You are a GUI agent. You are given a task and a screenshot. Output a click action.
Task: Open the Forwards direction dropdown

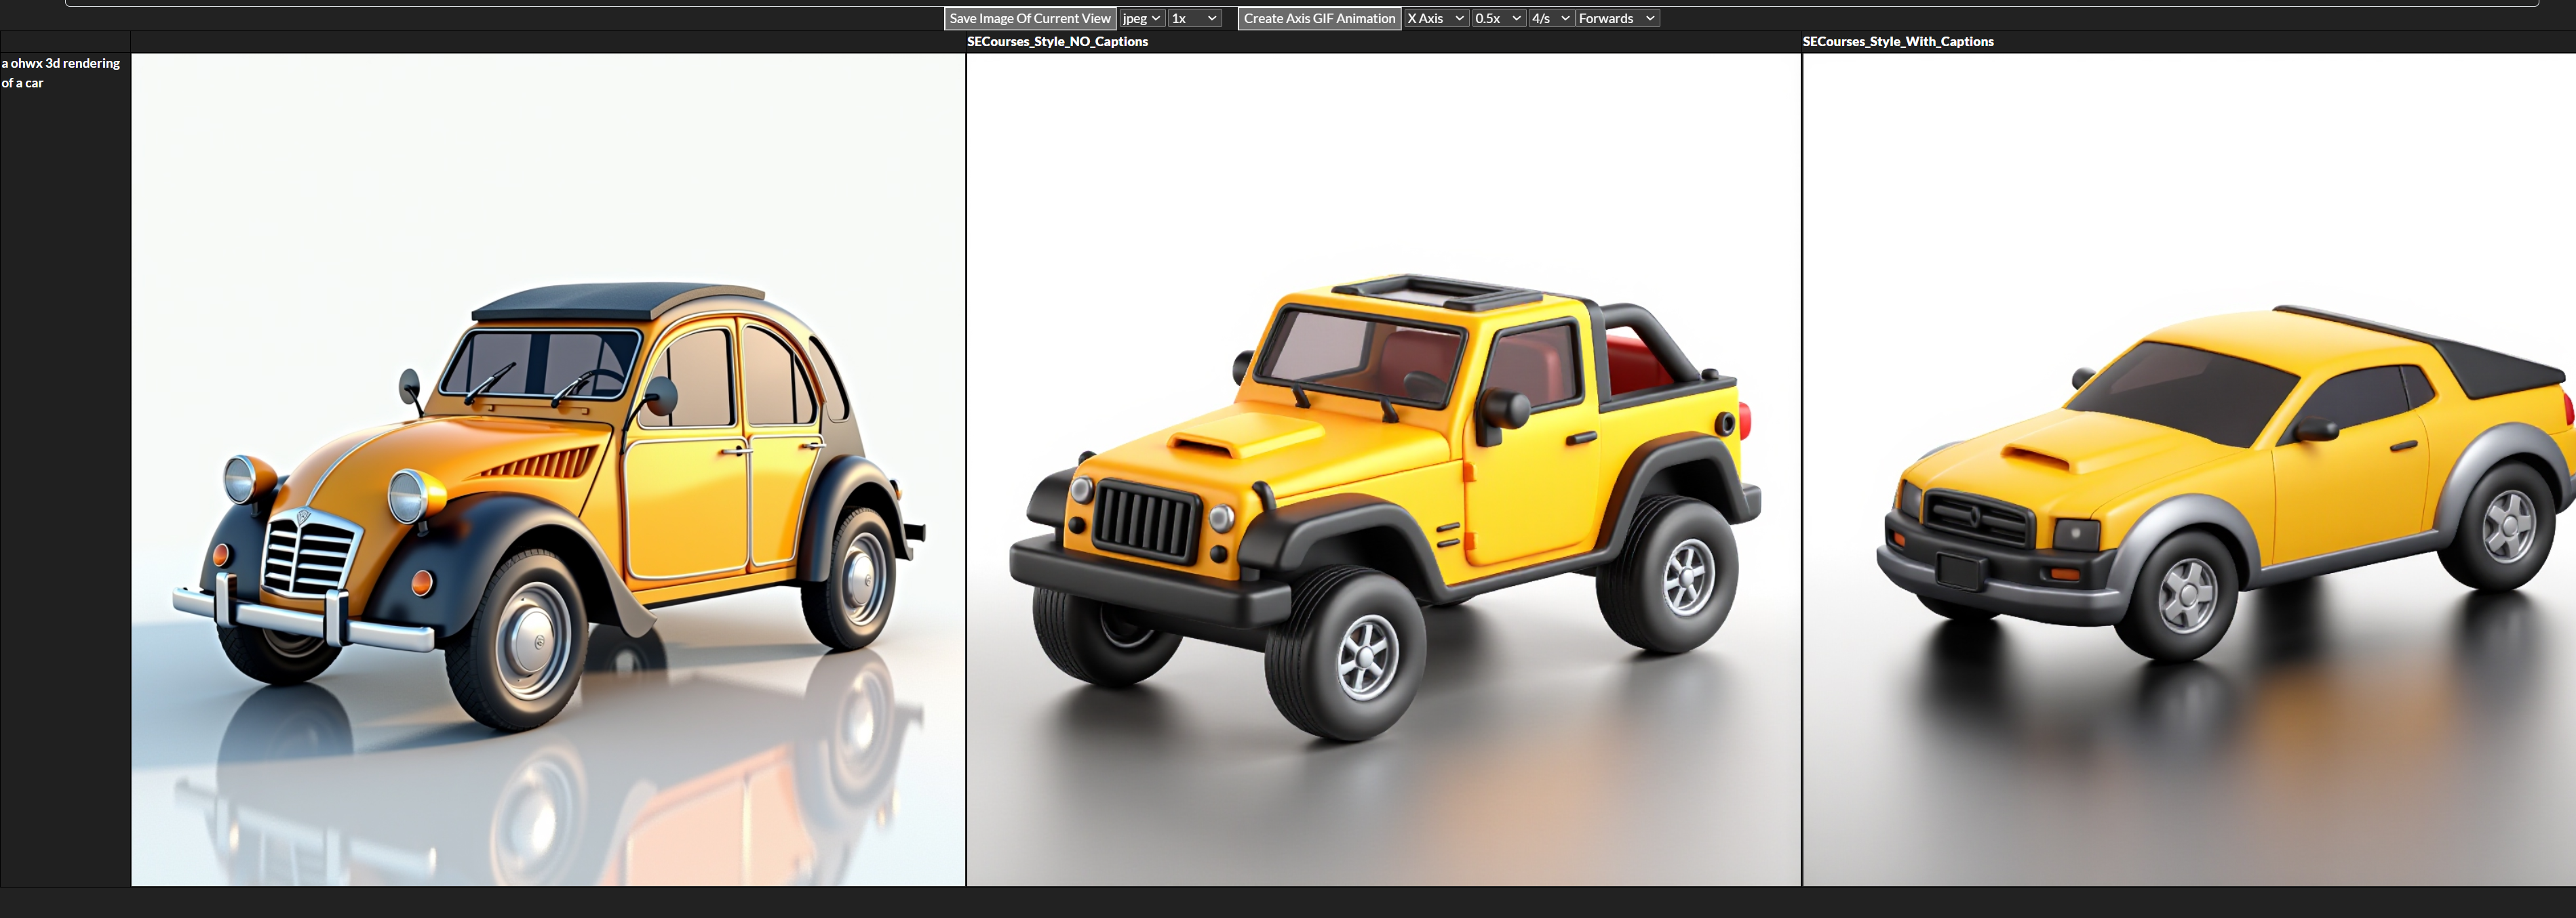point(1617,18)
